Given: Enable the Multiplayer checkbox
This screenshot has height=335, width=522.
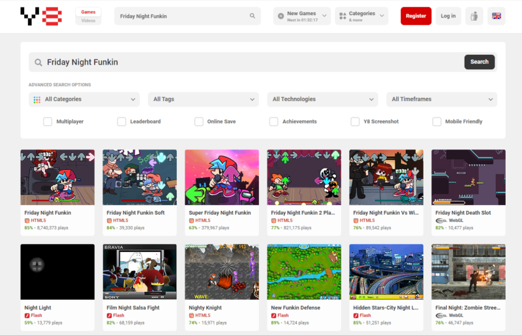Looking at the screenshot, I should click(48, 121).
